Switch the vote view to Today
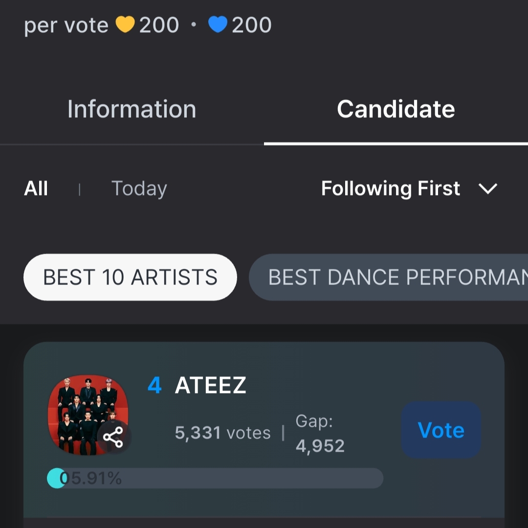 click(139, 189)
